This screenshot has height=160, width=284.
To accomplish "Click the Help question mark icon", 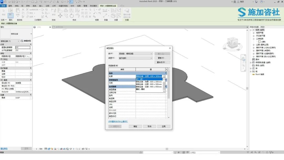I will tap(261, 2).
